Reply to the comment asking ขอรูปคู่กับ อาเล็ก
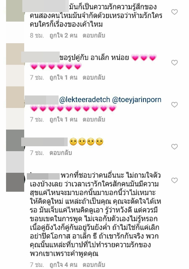Viewport: 189px width, 269px height. coord(94,78)
